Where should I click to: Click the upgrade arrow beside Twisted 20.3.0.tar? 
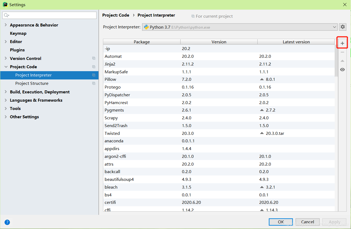(262, 133)
